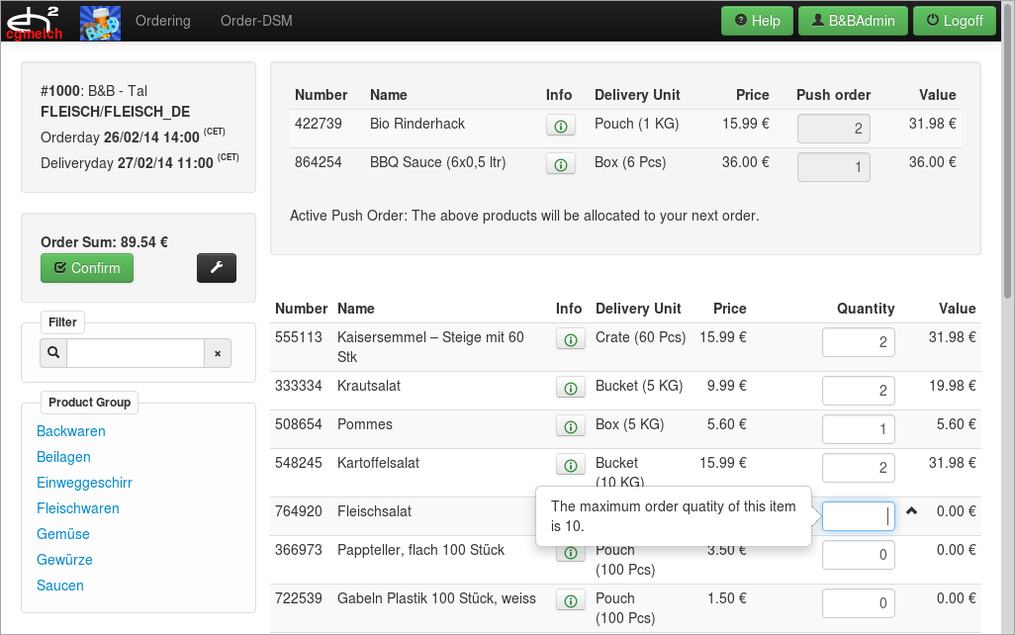The width and height of the screenshot is (1015, 635).
Task: Open the Help page
Action: pyautogui.click(x=758, y=21)
